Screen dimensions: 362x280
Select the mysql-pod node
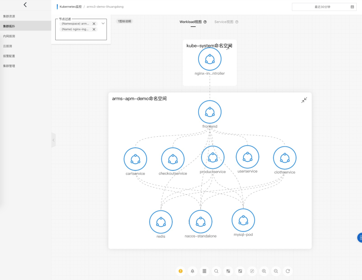pyautogui.click(x=243, y=220)
